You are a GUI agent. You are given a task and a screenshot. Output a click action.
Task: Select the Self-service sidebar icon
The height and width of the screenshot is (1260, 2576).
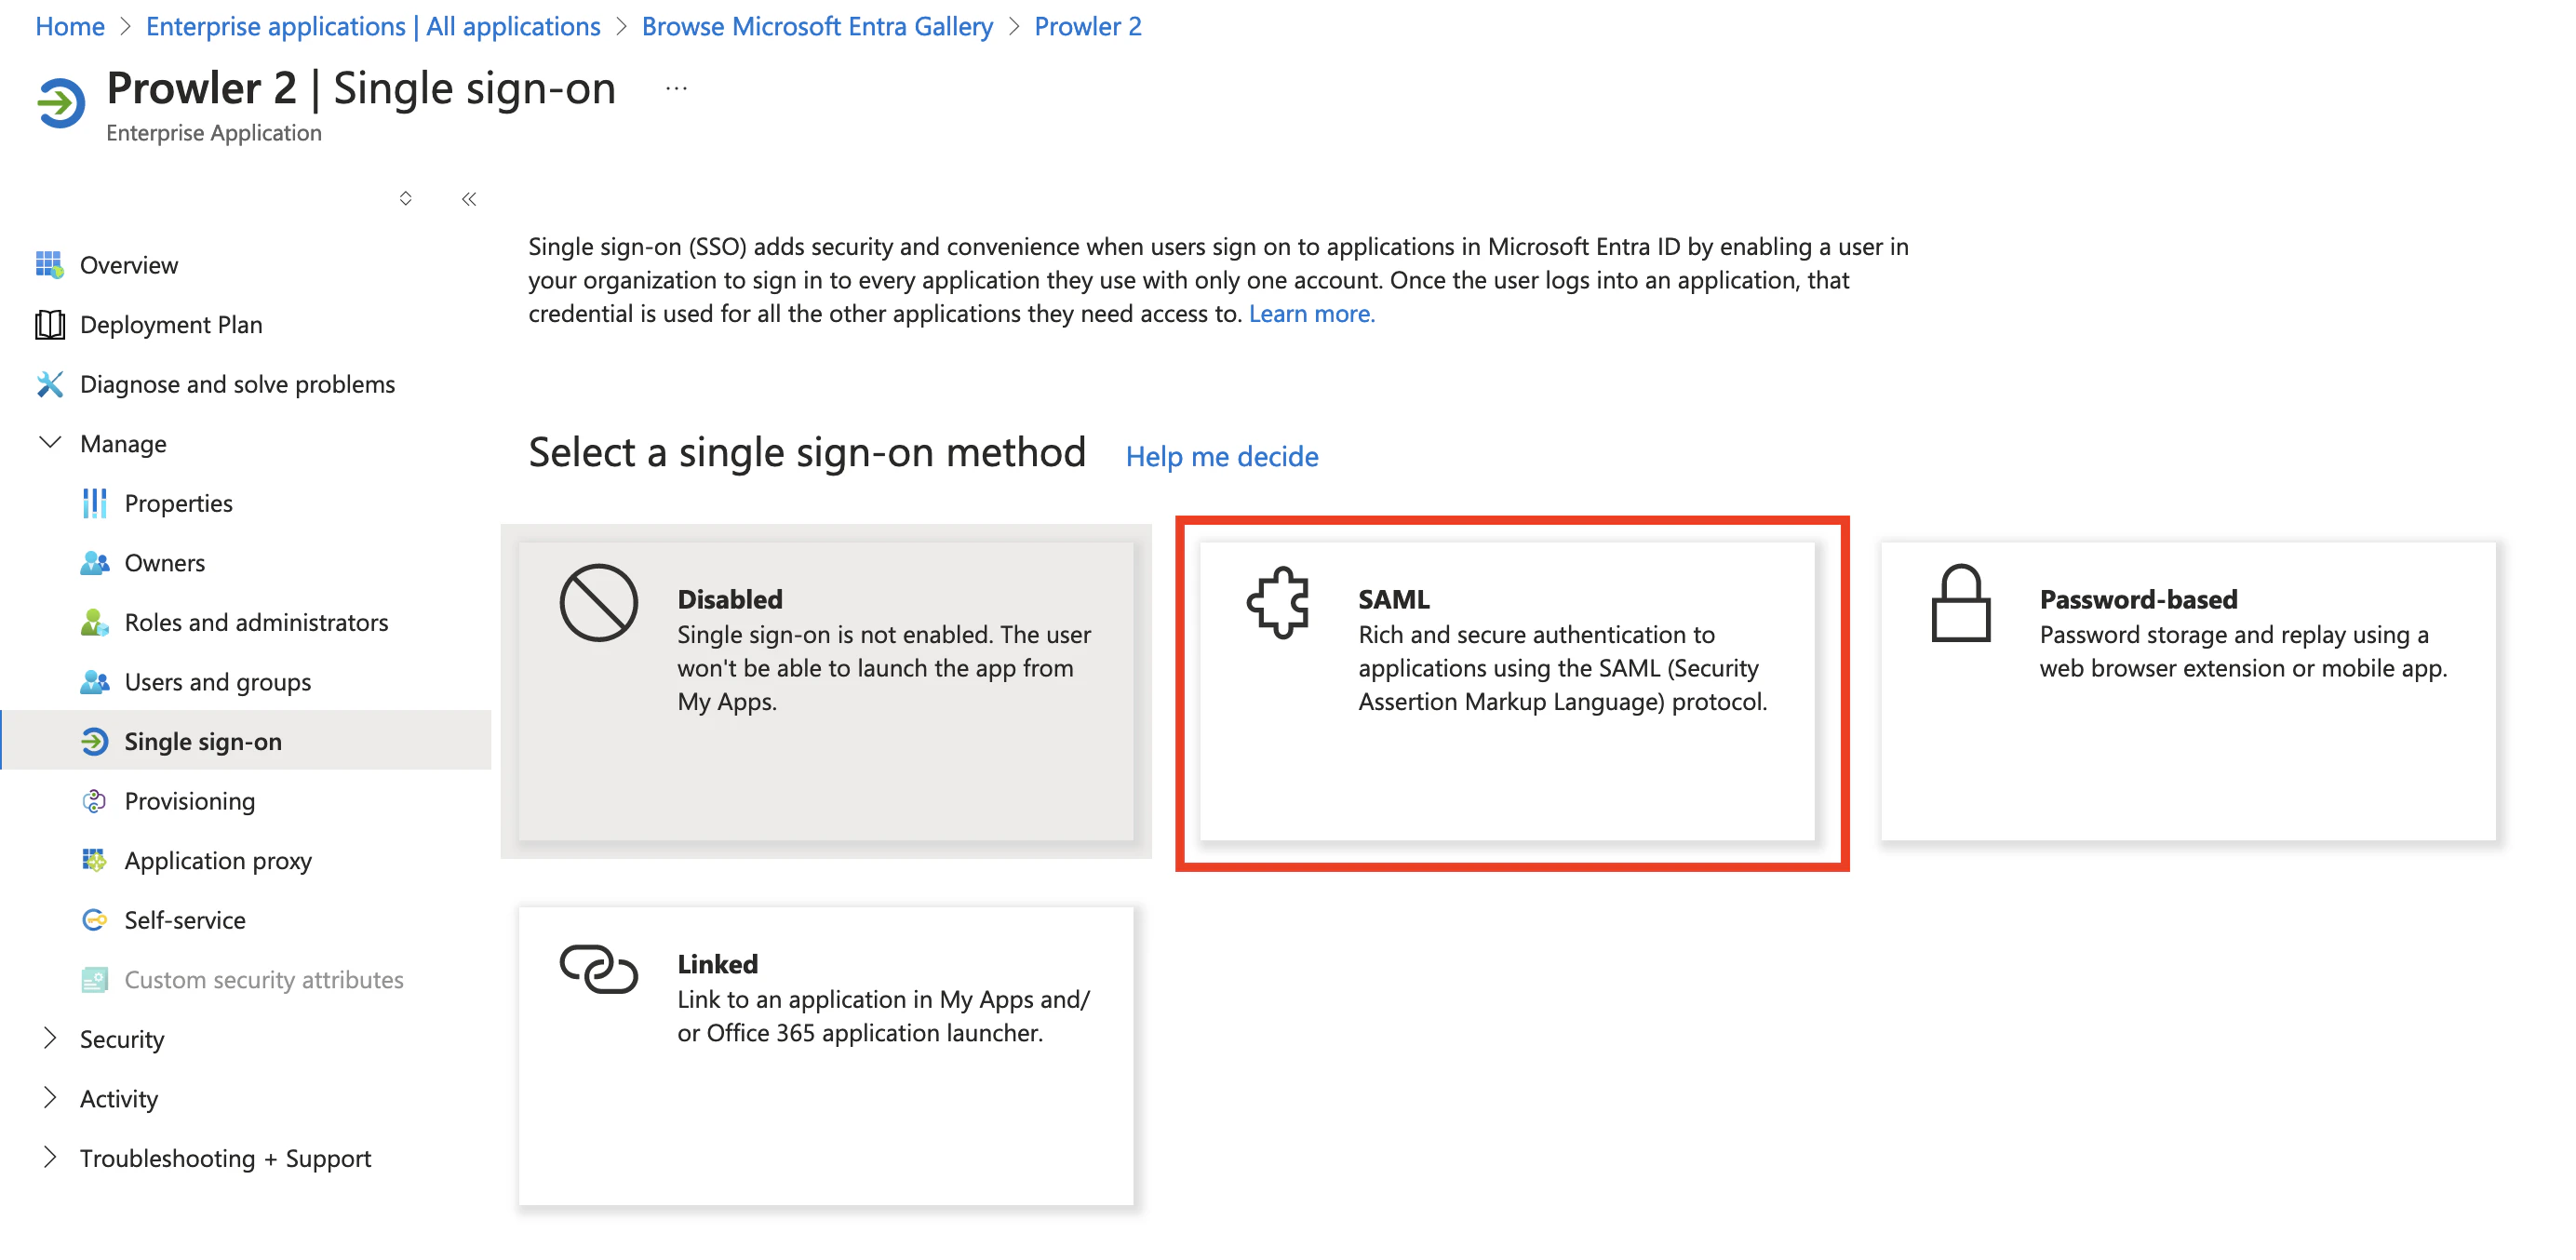[x=94, y=920]
